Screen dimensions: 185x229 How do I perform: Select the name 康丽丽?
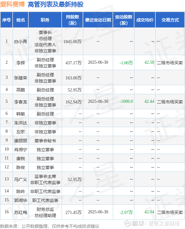(x=21, y=141)
